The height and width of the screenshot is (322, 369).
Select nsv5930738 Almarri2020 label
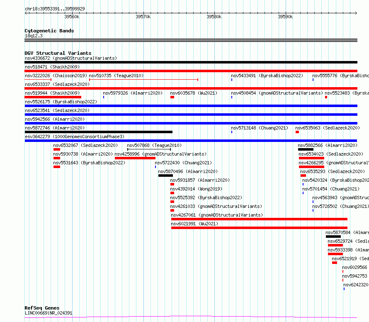coord(83,154)
